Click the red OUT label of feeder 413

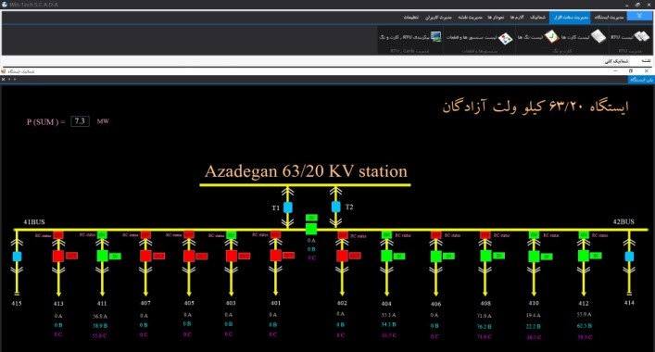[x=72, y=256]
